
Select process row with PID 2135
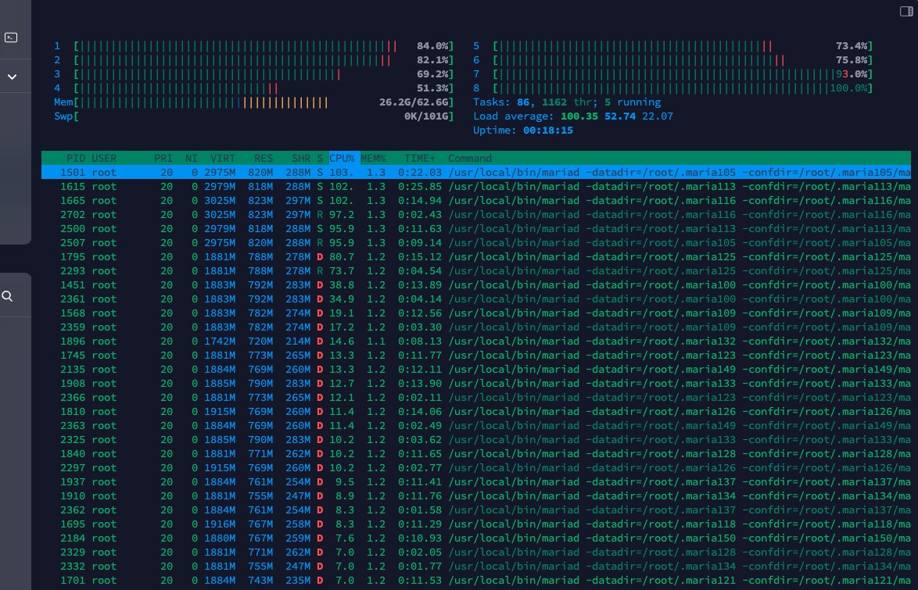pos(476,369)
